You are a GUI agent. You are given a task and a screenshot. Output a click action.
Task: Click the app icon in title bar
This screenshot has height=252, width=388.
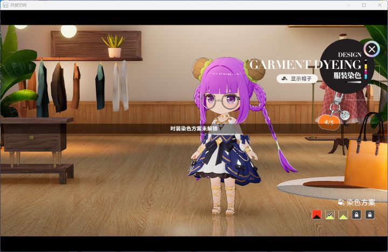5,5
